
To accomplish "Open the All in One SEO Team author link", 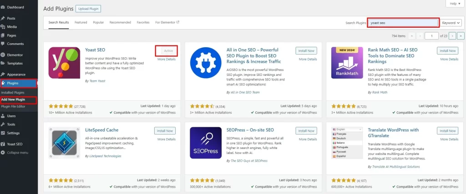I will tap(245, 93).
